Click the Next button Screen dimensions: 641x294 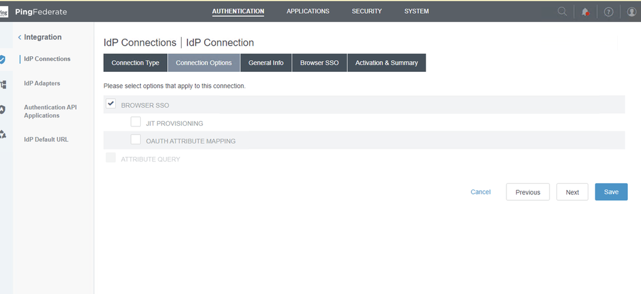click(x=572, y=192)
